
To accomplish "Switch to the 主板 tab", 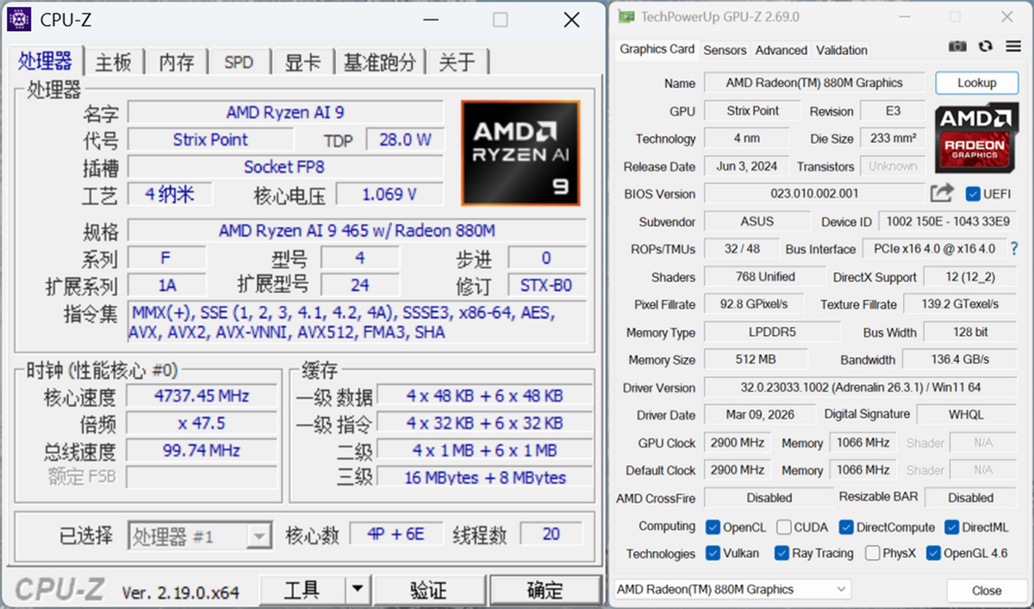I will tap(113, 62).
